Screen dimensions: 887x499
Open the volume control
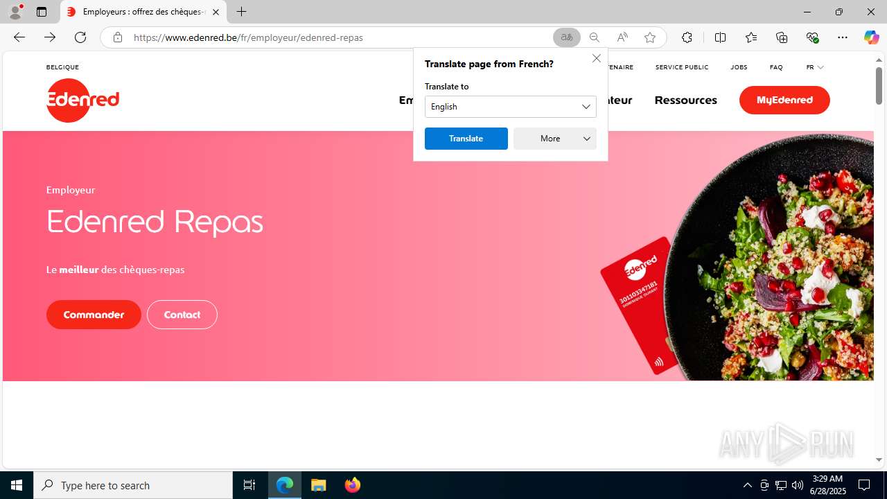tap(798, 485)
